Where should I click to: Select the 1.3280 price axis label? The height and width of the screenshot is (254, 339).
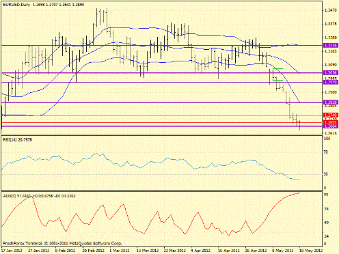tap(331, 38)
